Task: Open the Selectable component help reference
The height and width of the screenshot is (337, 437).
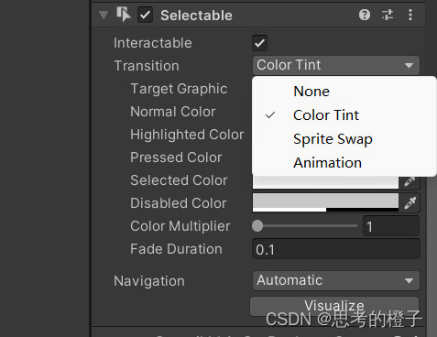Action: tap(365, 15)
